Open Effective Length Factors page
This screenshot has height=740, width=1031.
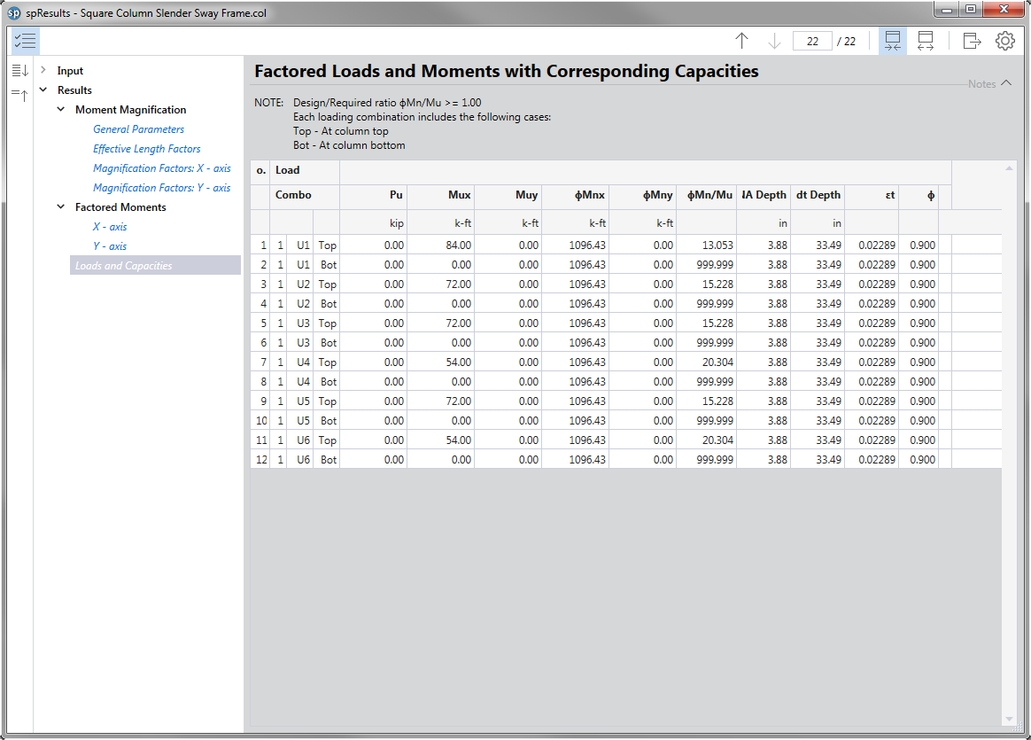click(x=146, y=149)
